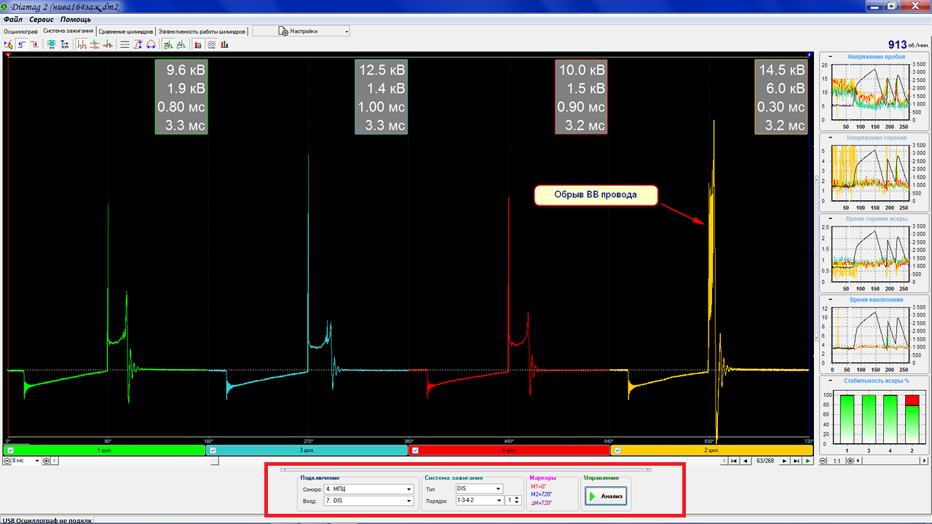Collapse the Время горения искры chart panel
This screenshot has height=524, width=932.
(829, 218)
